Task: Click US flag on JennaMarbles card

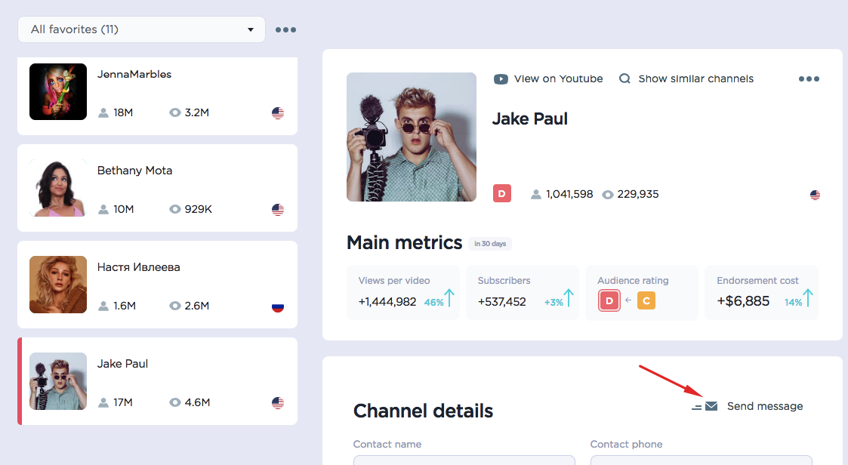Action: [277, 113]
